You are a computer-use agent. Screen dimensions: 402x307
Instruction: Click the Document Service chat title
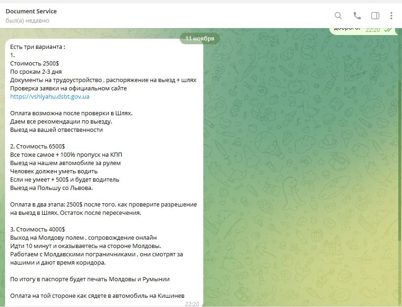(31, 11)
